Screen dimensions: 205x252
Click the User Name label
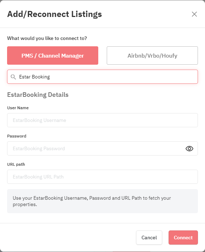click(x=18, y=108)
